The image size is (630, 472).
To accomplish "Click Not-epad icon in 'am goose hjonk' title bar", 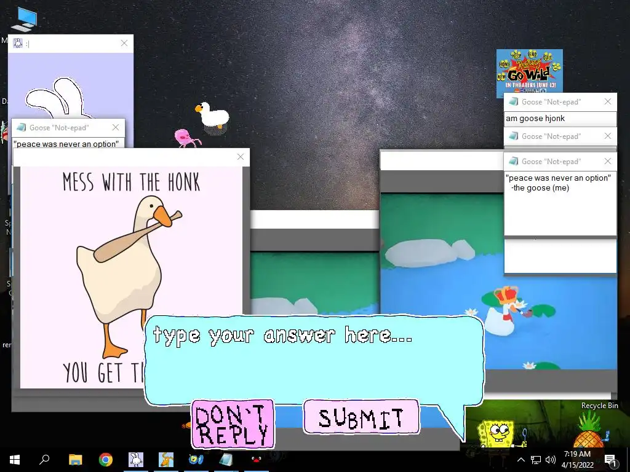I will (x=513, y=101).
